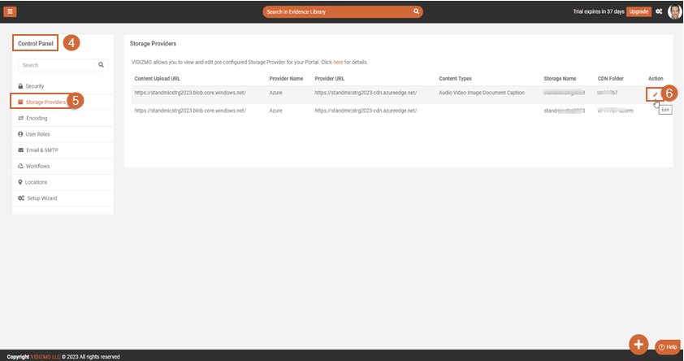Follow the 'here' details link
Image resolution: width=684 pixels, height=361 pixels.
coord(338,62)
